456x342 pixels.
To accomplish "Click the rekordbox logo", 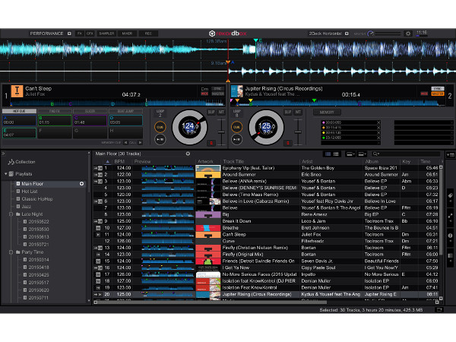I will 228,33.
